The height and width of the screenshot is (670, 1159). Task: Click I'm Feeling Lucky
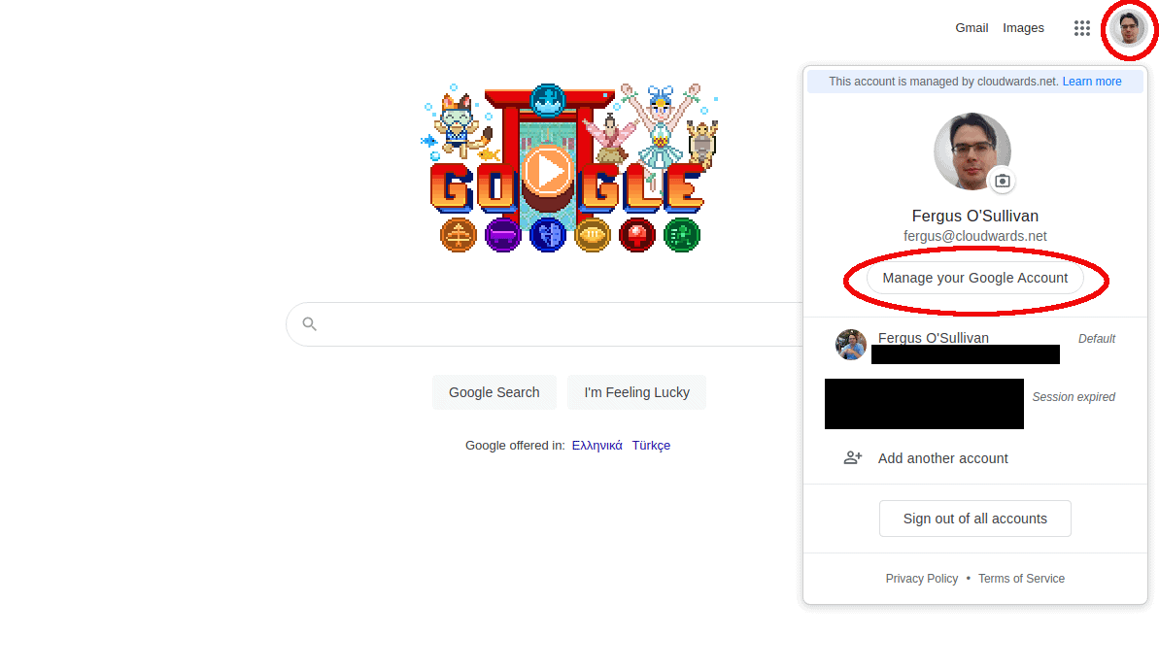(636, 392)
